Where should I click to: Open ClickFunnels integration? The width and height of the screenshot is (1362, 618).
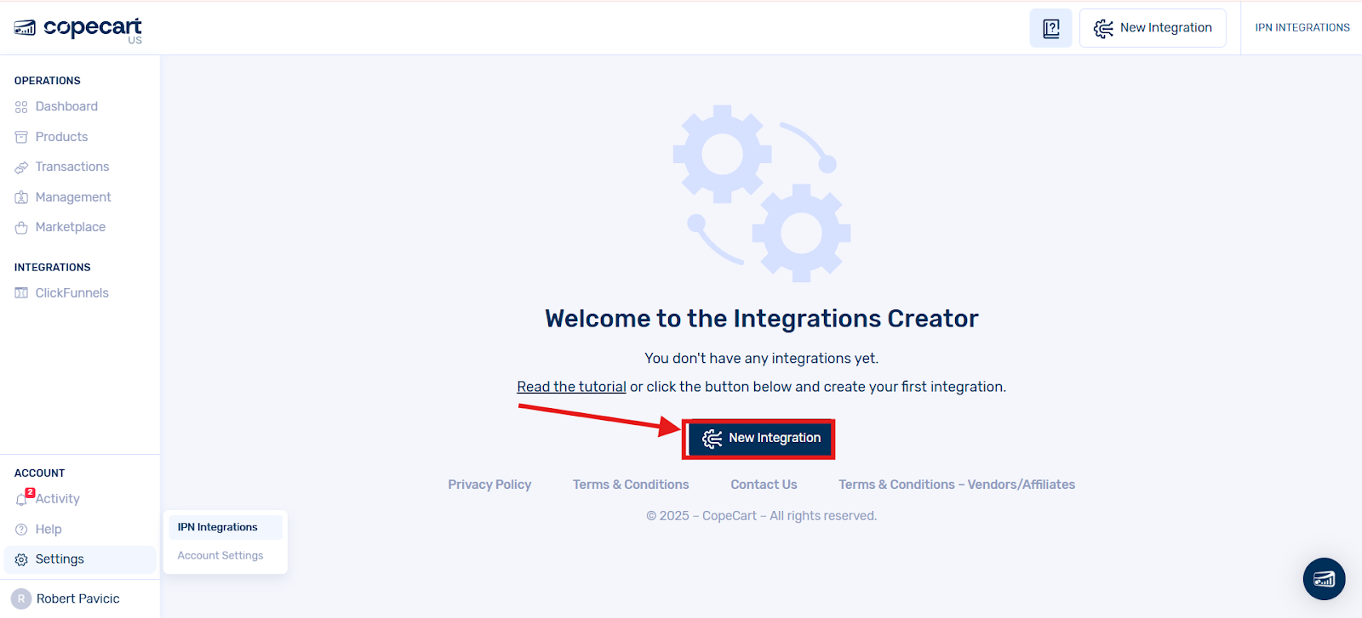point(72,293)
